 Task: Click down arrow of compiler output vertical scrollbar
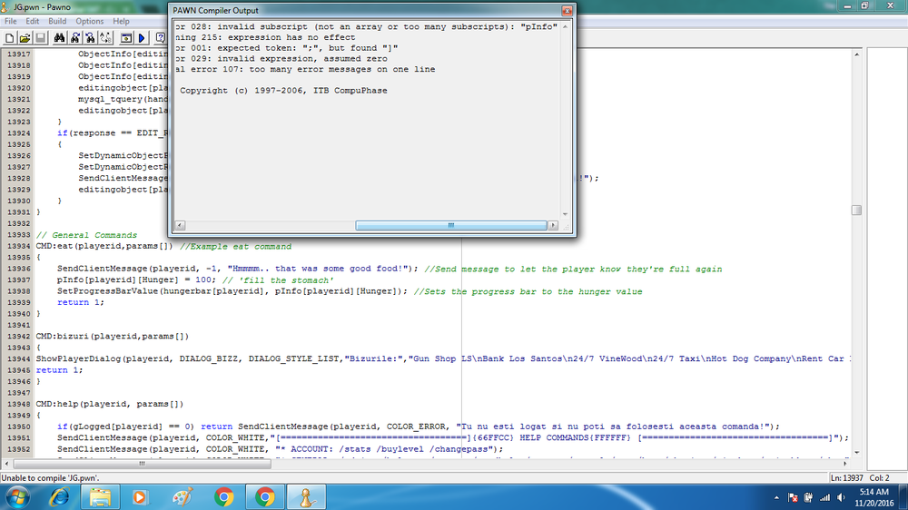(565, 215)
